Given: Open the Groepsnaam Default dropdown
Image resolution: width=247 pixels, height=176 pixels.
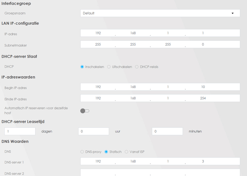Looking at the screenshot, I should coord(160,13).
